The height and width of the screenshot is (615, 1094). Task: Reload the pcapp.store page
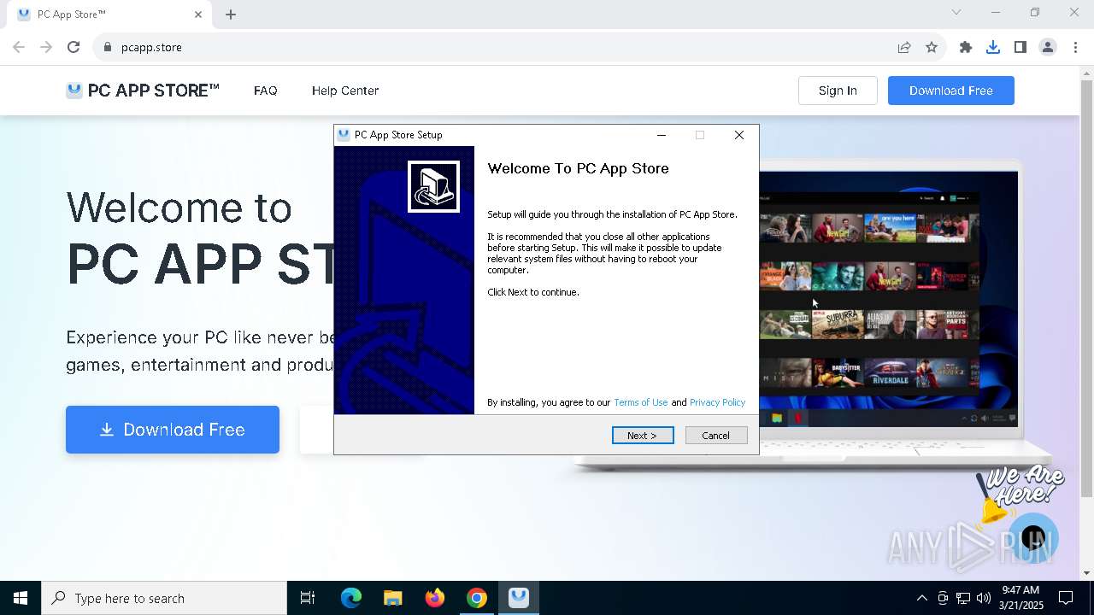point(74,47)
